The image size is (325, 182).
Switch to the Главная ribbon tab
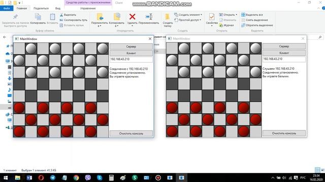[x=22, y=9]
